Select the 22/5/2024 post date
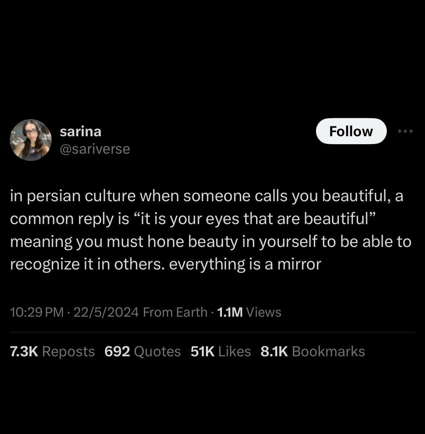This screenshot has height=434, width=425. [x=106, y=312]
